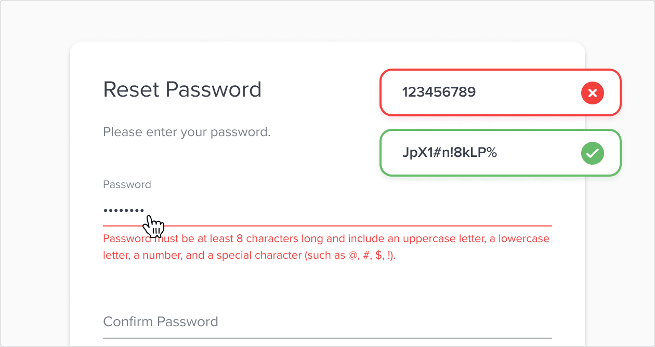This screenshot has width=655, height=347.
Task: Click the check icon next to JpX1#n!8kLP%
Action: pos(592,153)
